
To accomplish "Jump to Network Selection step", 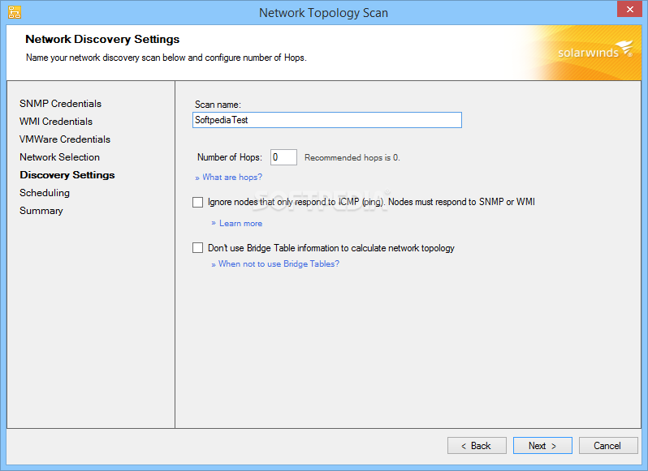I will click(59, 157).
